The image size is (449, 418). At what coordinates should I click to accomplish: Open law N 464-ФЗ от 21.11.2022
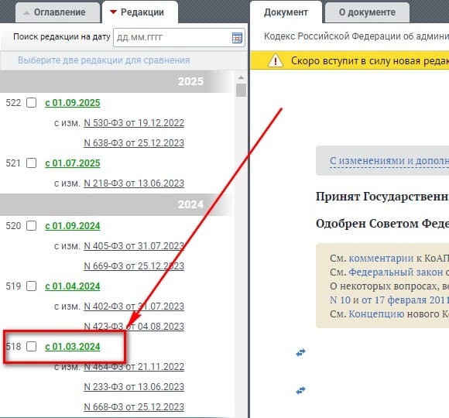click(x=134, y=367)
